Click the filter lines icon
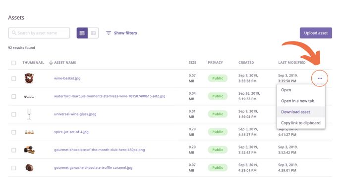This screenshot has height=191, width=341. pyautogui.click(x=109, y=33)
